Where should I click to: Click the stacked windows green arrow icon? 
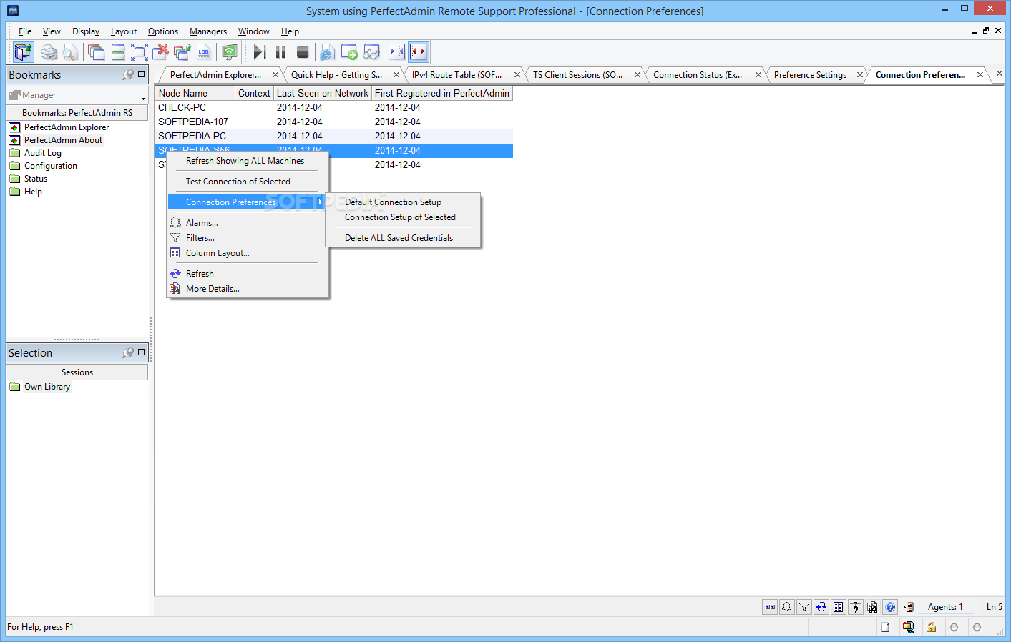(x=182, y=52)
